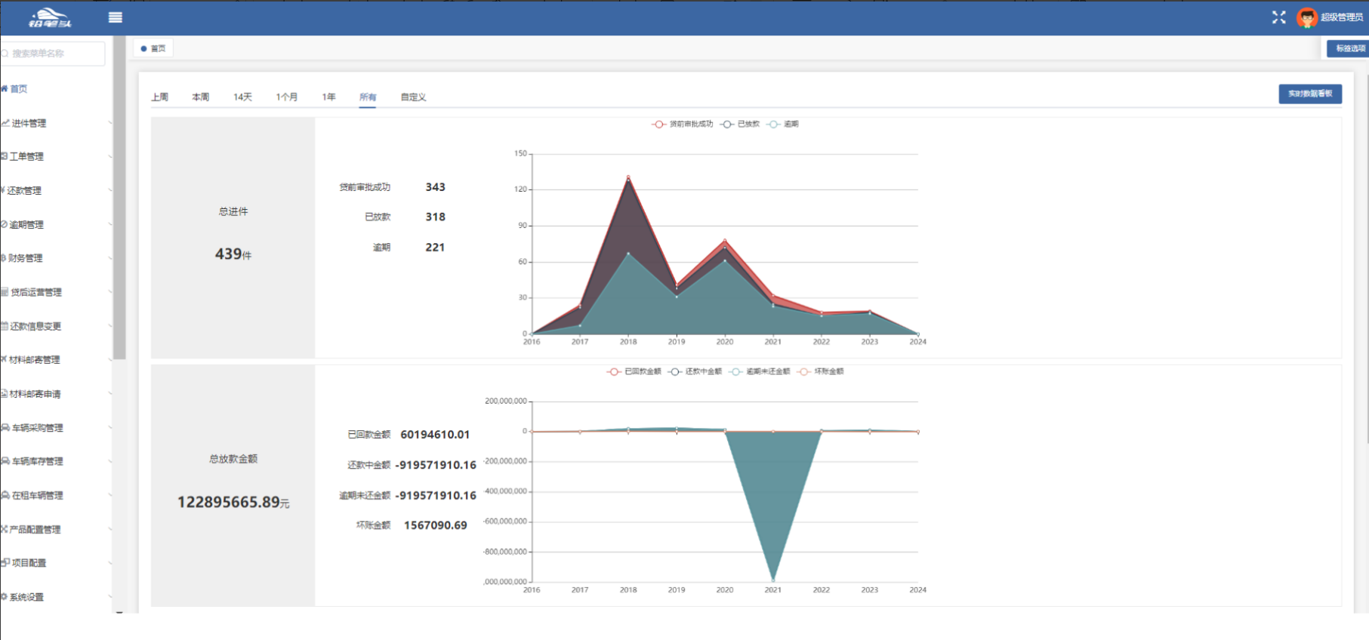Toggle the 逾期未还金额 legend series
The height and width of the screenshot is (640, 1369).
click(x=759, y=371)
